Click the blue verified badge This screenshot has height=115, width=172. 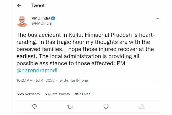tap(53, 18)
